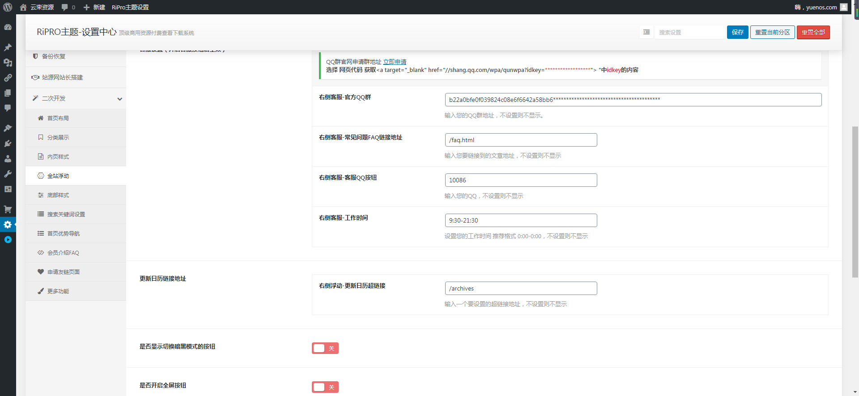The width and height of the screenshot is (859, 396).
Task: Open Settings sliders icon in sidebar
Action: [x=8, y=189]
